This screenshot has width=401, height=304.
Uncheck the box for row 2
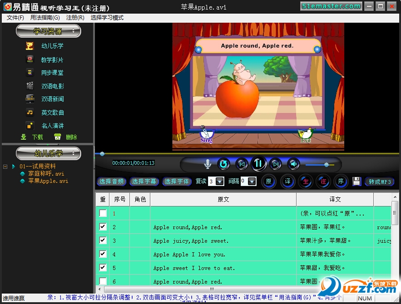(x=103, y=226)
